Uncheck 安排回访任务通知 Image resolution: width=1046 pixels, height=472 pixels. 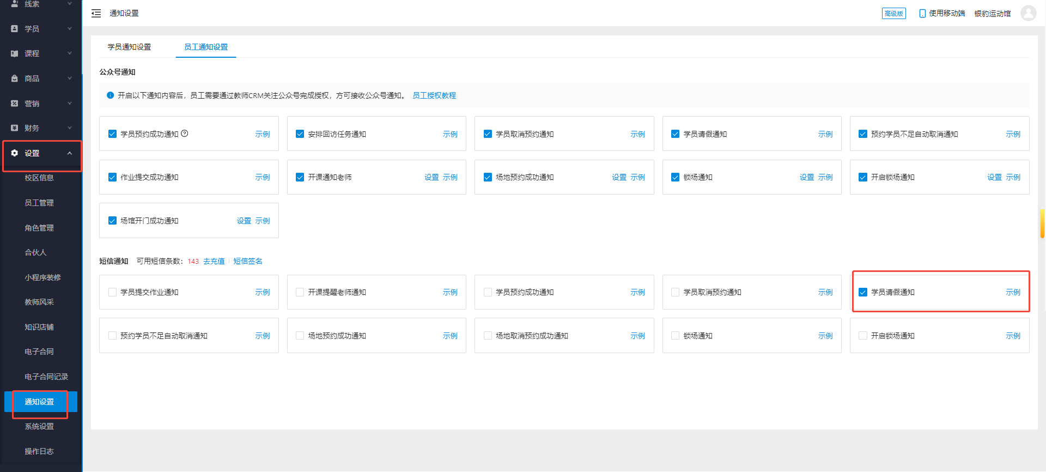[x=300, y=134]
